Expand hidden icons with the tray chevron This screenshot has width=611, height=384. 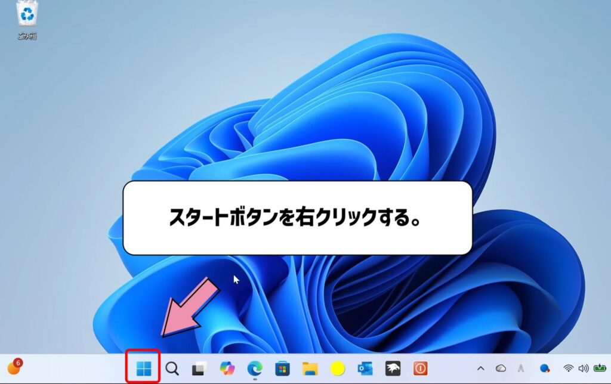[481, 368]
